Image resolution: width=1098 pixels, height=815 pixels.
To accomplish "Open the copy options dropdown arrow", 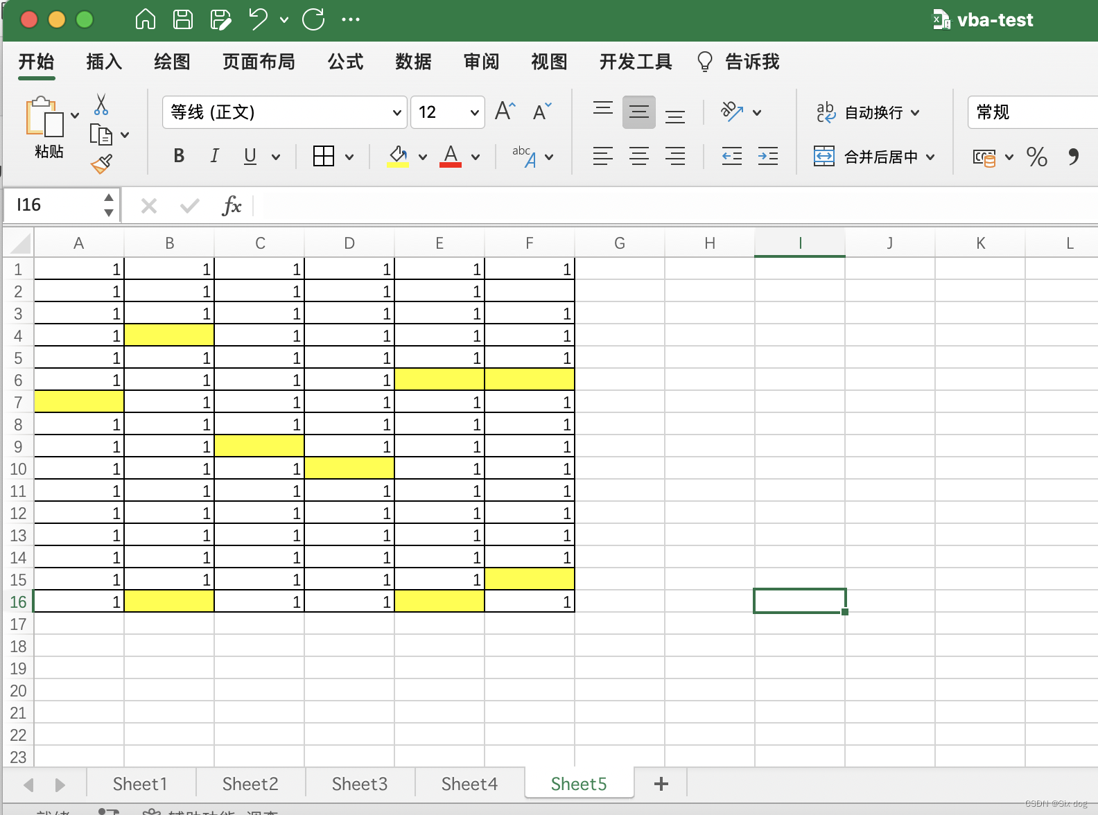I will (125, 135).
